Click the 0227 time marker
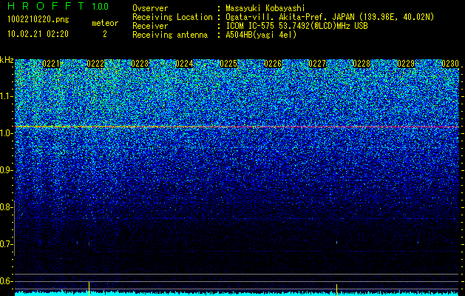This screenshot has height=296, width=465. tap(317, 64)
